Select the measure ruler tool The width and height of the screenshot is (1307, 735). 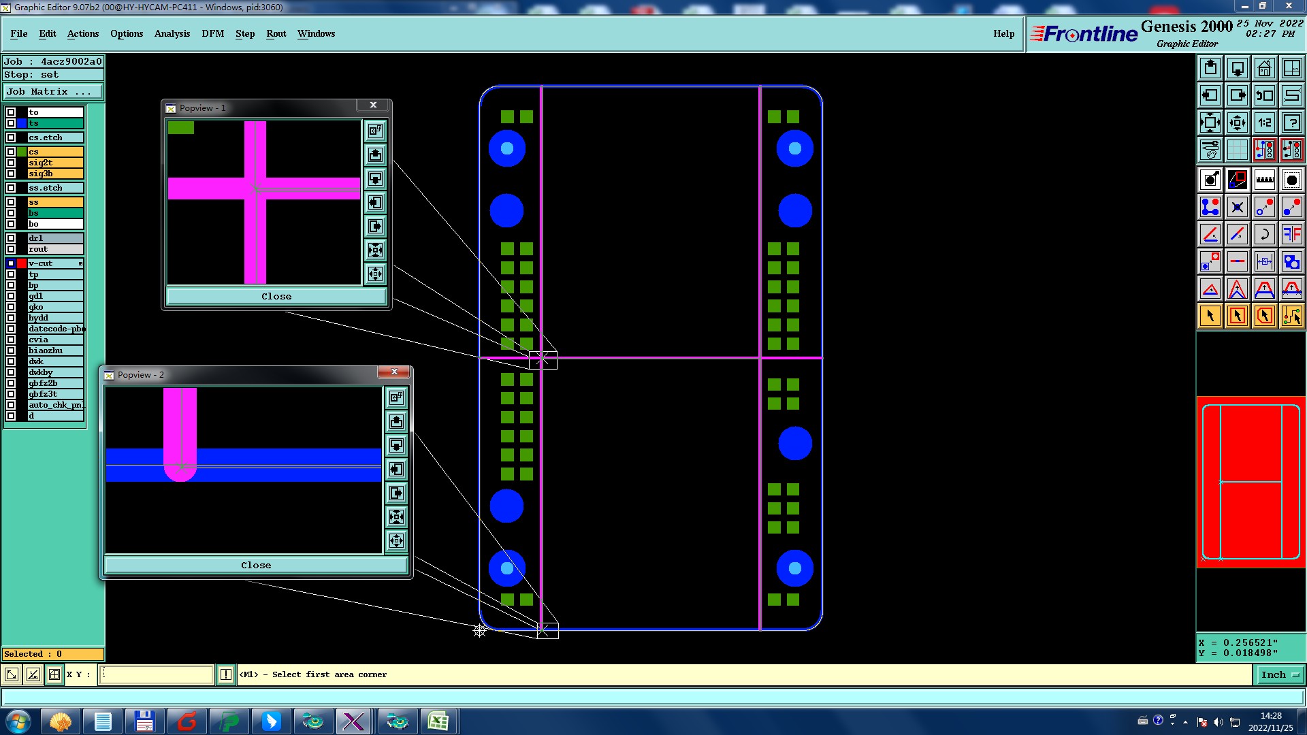click(x=1264, y=180)
